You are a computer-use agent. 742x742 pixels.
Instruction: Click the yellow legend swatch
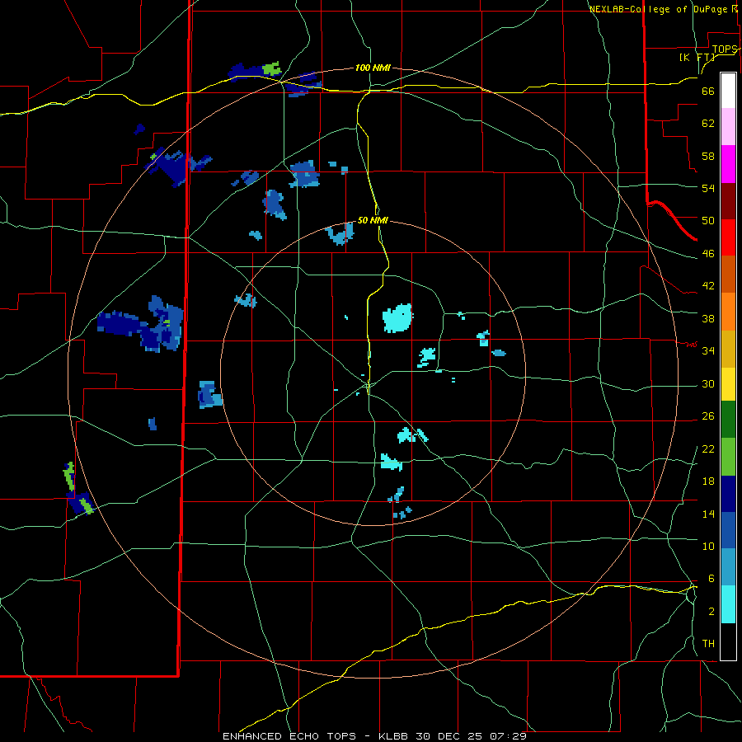click(x=728, y=384)
